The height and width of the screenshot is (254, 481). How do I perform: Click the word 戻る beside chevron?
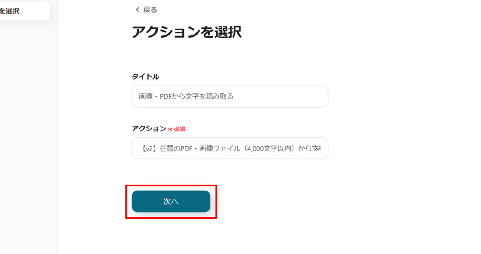[150, 10]
